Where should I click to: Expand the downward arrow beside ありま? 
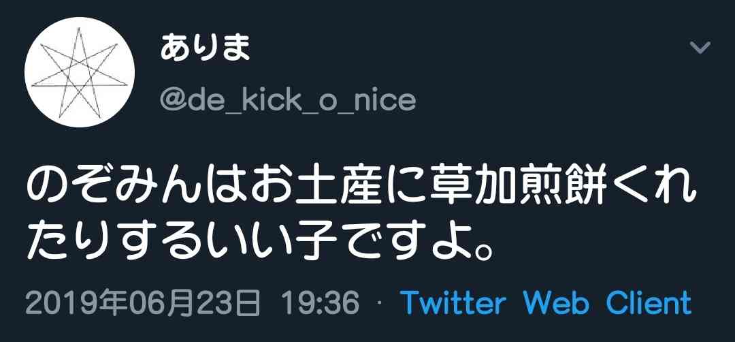click(701, 48)
